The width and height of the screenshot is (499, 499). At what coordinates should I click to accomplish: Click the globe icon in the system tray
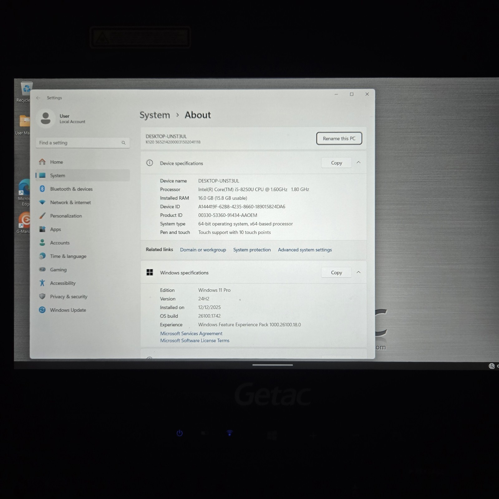pos(492,366)
